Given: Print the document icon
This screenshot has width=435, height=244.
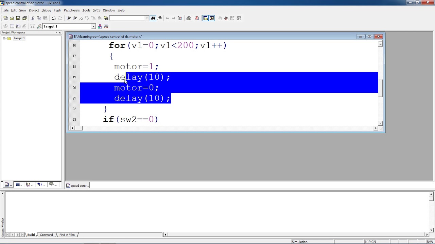Looking at the screenshot, I should [189, 18].
